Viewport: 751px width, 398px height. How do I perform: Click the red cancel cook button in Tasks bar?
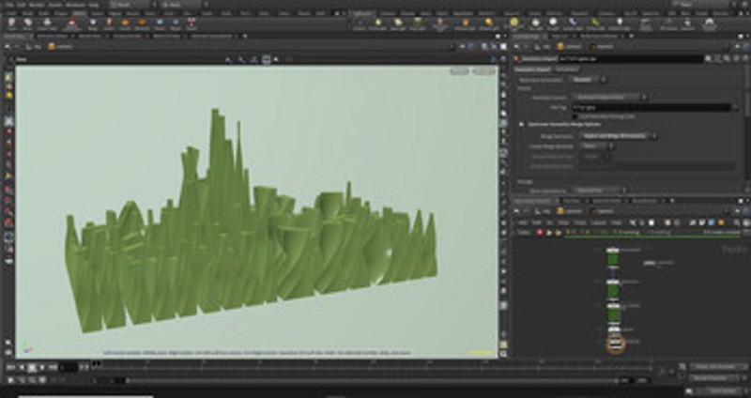540,233
